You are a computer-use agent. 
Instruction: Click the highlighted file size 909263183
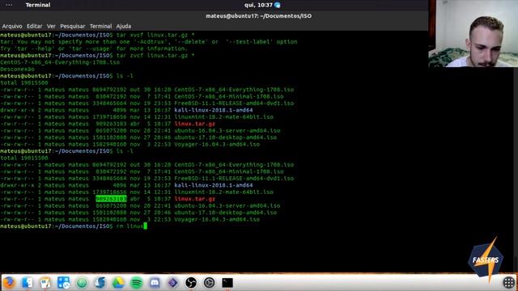[111, 199]
